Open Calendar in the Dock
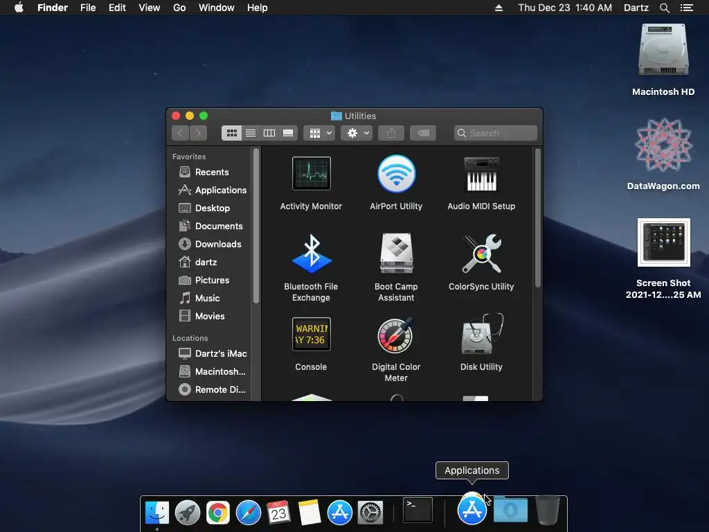709x532 pixels. click(278, 513)
